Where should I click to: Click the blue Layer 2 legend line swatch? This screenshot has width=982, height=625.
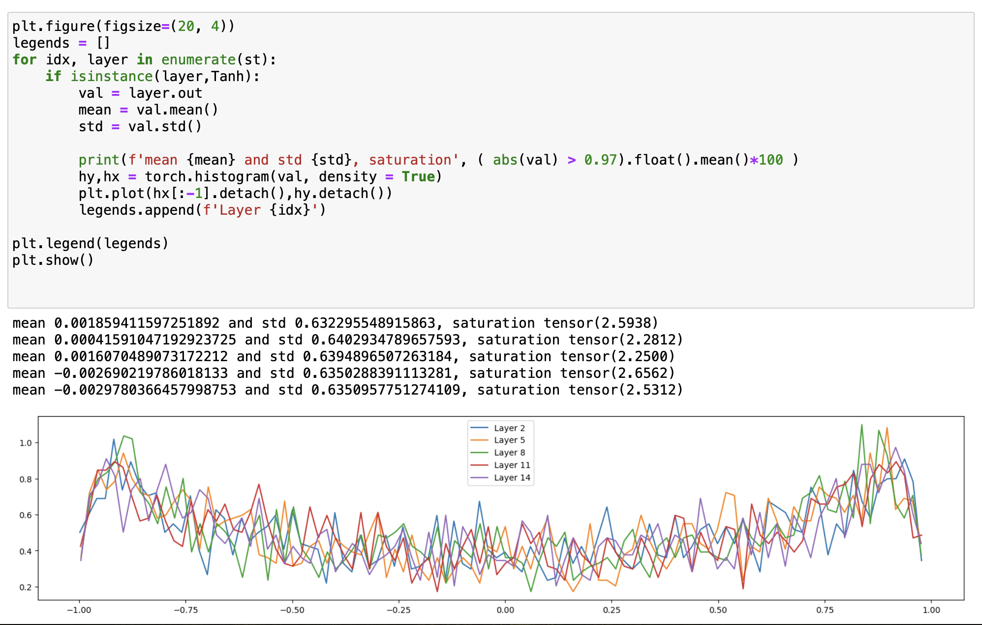[479, 428]
